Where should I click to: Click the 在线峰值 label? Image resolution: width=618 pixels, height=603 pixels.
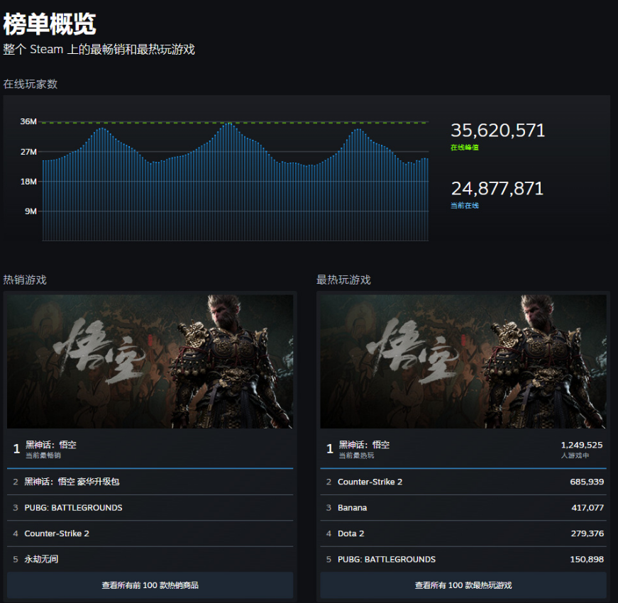465,148
